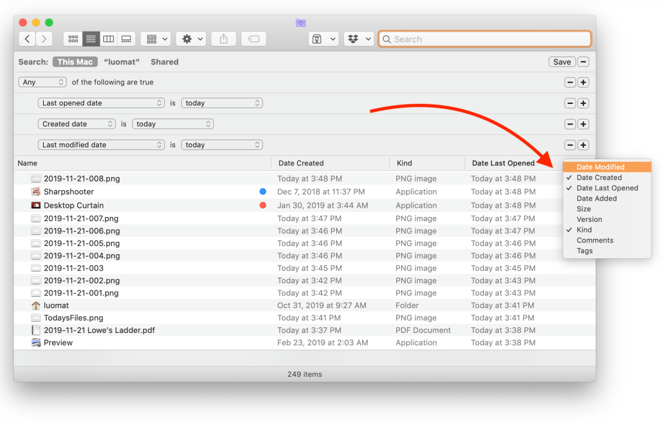Screen dimensions: 668x429
Task: Switch to gallery view in toolbar
Action: pyautogui.click(x=126, y=39)
